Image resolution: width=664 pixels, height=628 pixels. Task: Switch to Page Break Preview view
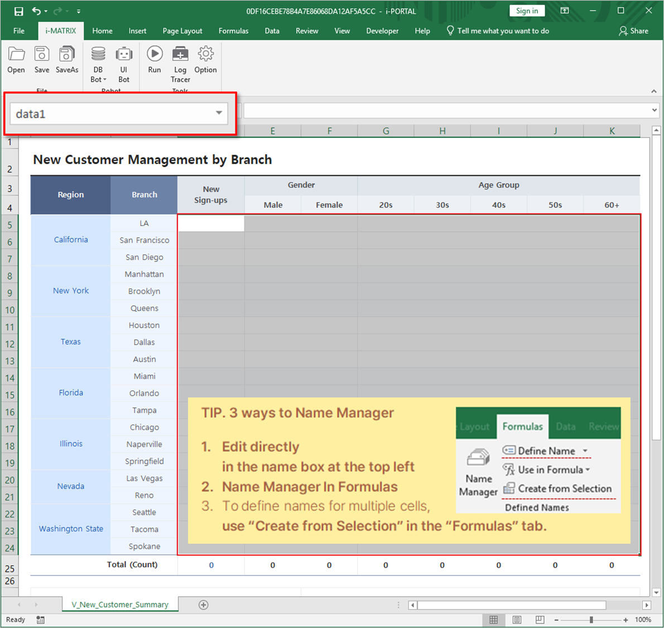pos(540,620)
